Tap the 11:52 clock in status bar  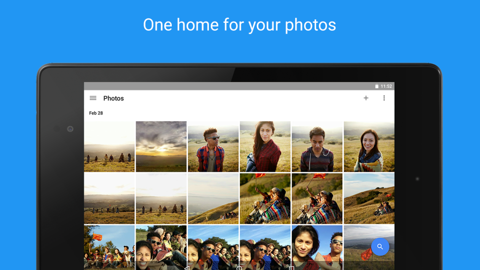386,86
